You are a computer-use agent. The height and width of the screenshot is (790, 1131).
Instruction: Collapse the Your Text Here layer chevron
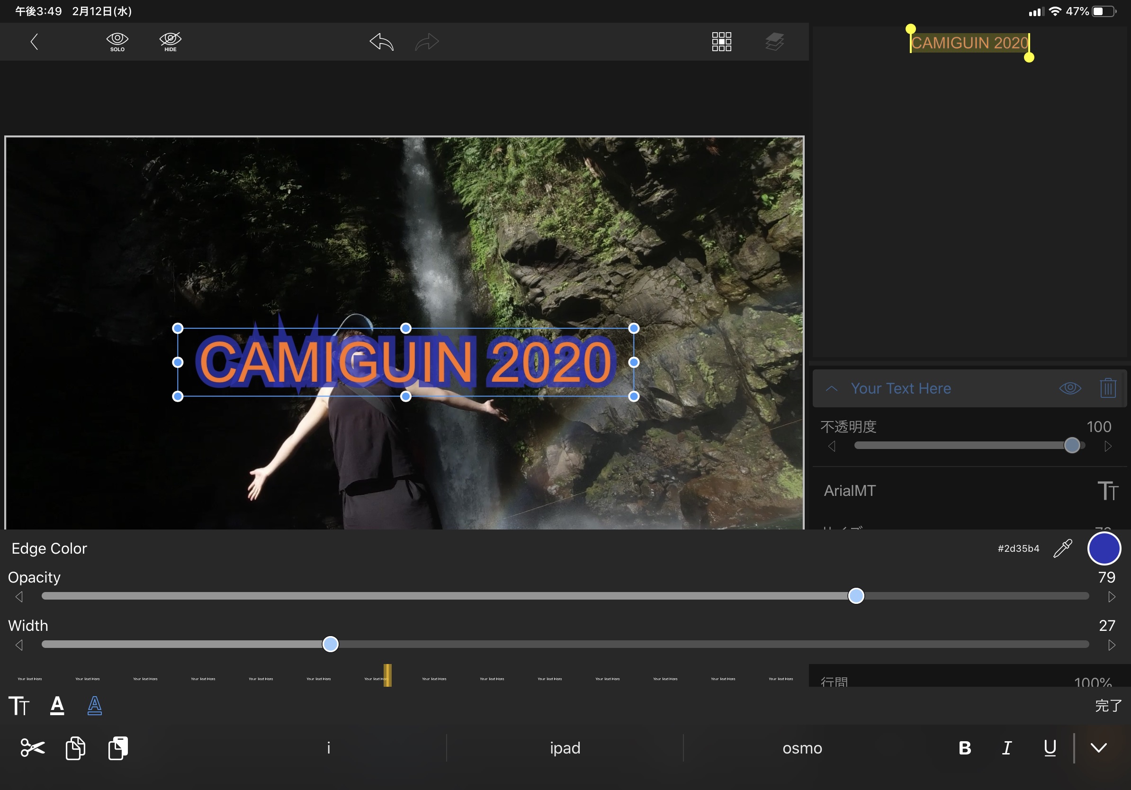832,388
